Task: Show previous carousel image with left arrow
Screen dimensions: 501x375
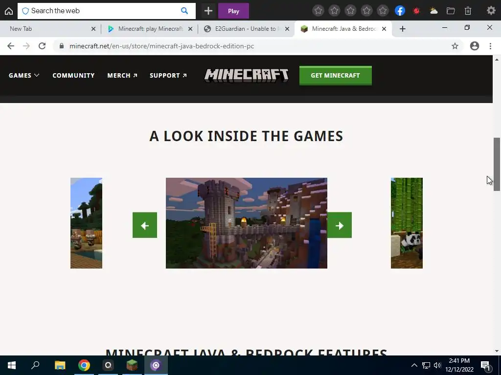Action: tap(145, 225)
